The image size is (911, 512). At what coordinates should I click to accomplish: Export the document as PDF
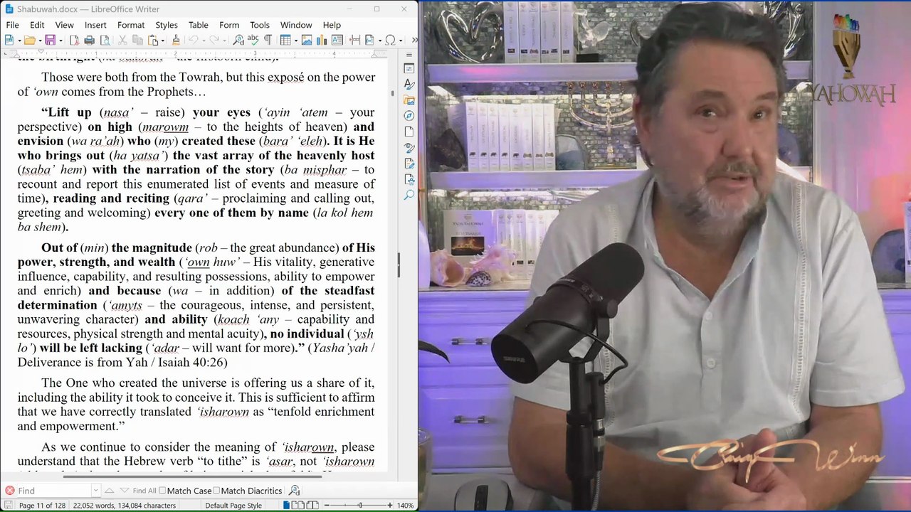(x=74, y=41)
